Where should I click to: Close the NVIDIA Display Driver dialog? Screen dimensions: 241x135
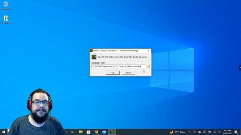[149, 51]
